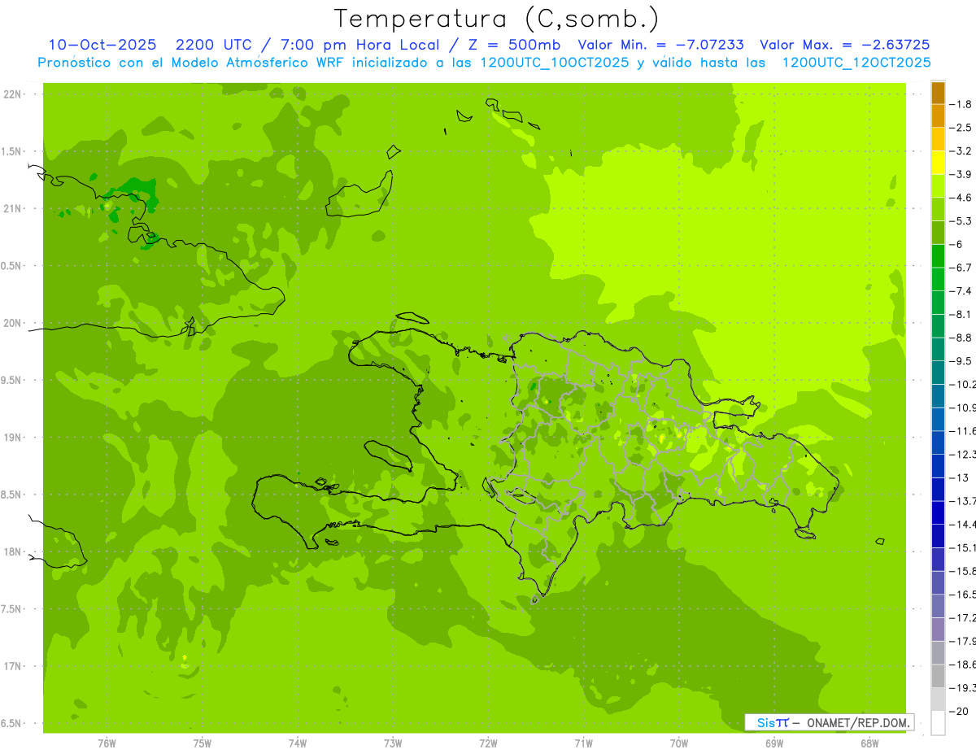976x754 pixels.
Task: Click the '-3.2' colorbar label
Action: [x=961, y=151]
